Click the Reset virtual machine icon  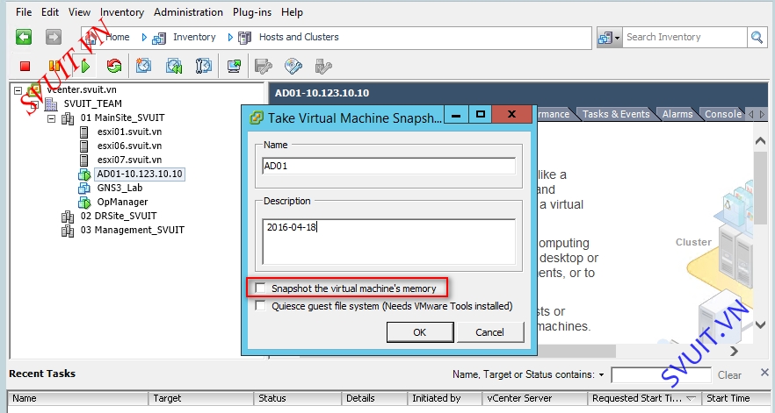[114, 66]
